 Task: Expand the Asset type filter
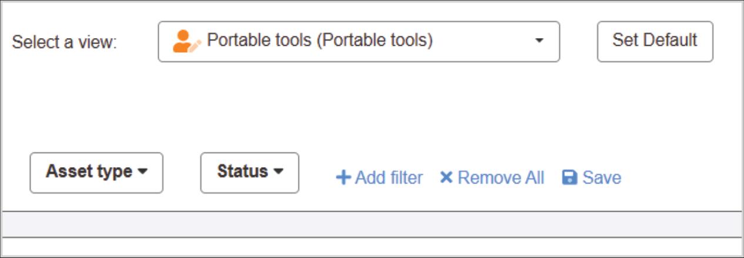click(96, 172)
